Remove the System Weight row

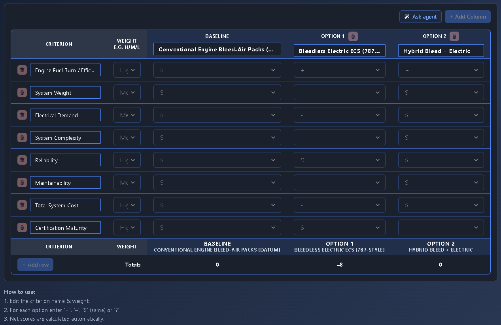coord(22,92)
